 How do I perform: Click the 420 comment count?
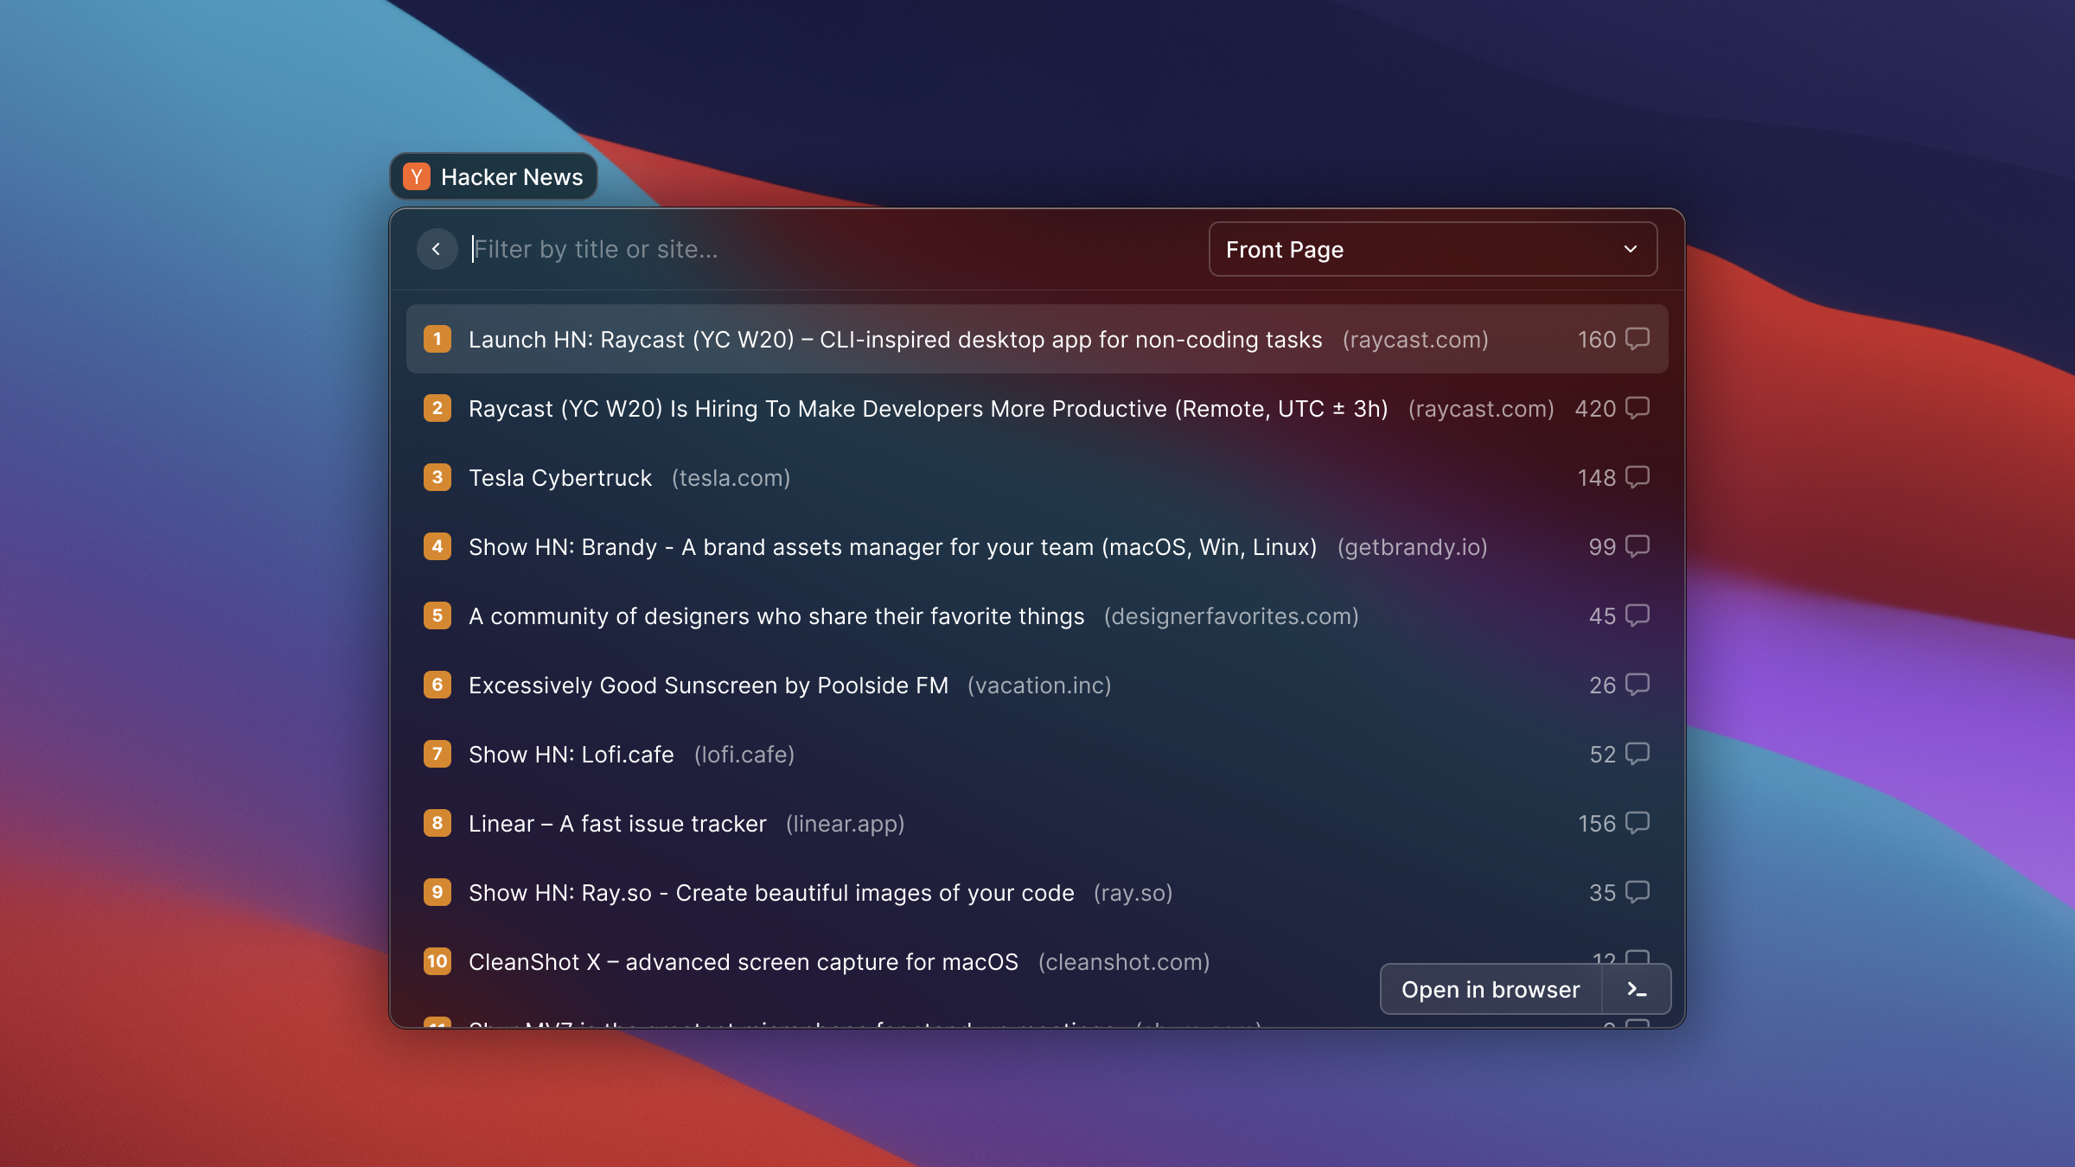1595,409
